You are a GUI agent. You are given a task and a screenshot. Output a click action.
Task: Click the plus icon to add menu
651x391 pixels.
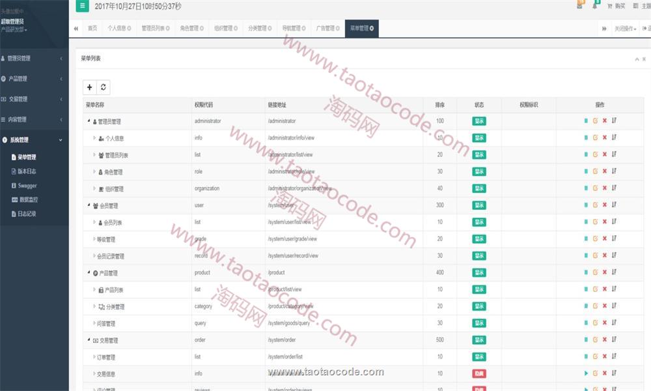click(x=89, y=87)
